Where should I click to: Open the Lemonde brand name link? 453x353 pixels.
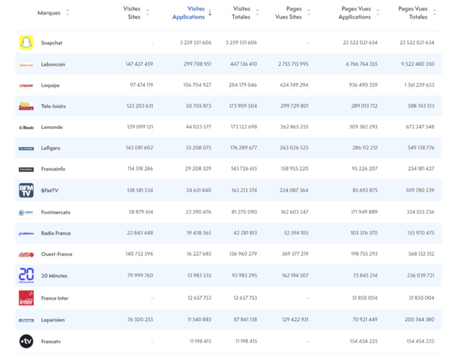51,128
